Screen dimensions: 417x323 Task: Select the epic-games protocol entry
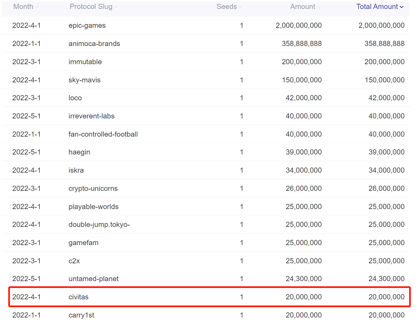point(87,25)
